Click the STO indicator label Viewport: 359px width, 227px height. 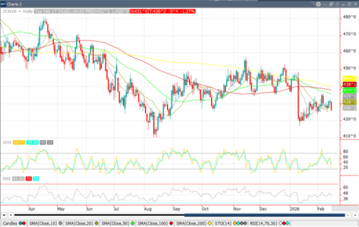click(7, 143)
